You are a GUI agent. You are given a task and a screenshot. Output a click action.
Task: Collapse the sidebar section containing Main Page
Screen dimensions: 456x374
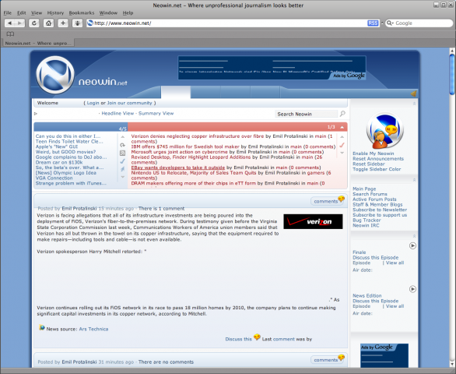[415, 180]
